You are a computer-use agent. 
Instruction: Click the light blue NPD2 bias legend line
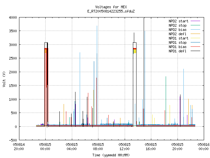[196, 30]
